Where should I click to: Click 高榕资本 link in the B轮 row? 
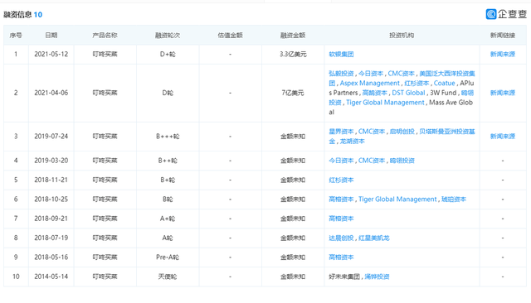341,200
